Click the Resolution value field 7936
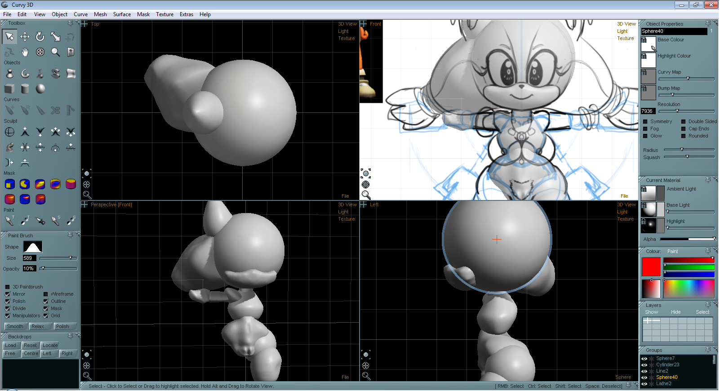The width and height of the screenshot is (720, 391). (x=648, y=111)
